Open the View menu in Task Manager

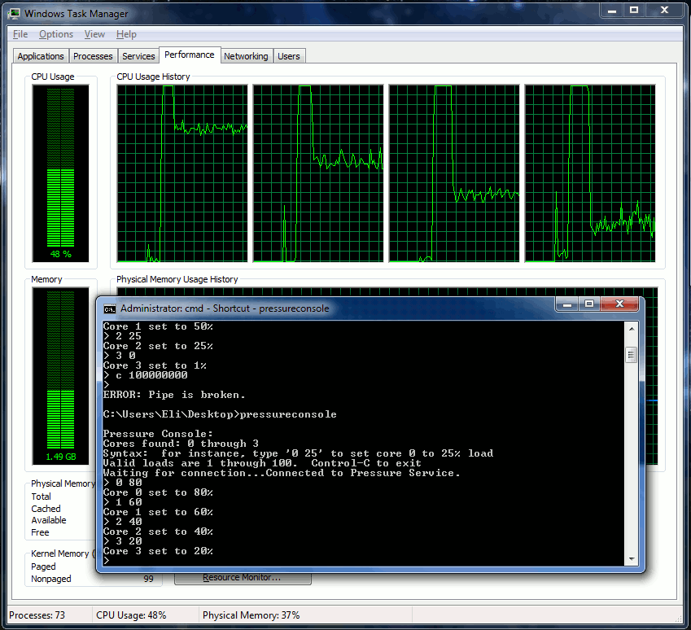(94, 34)
